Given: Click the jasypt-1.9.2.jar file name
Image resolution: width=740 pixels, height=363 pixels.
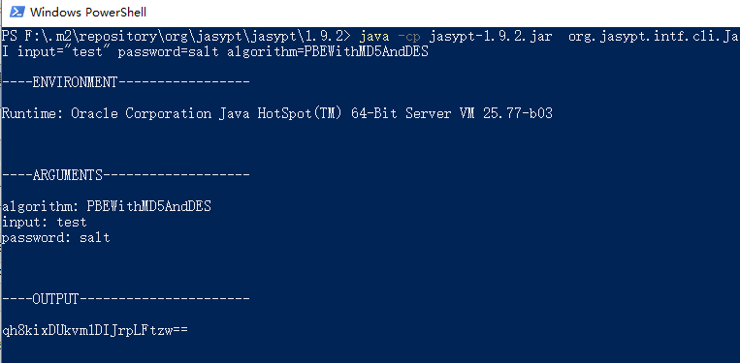Looking at the screenshot, I should pyautogui.click(x=491, y=37).
